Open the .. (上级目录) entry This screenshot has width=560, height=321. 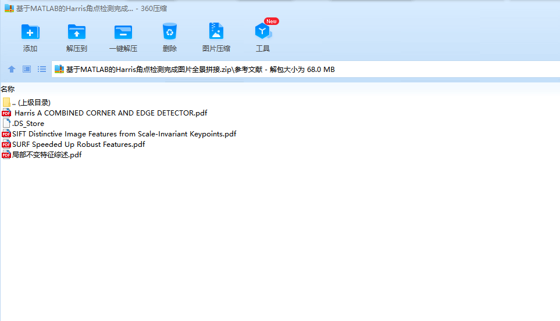click(31, 102)
